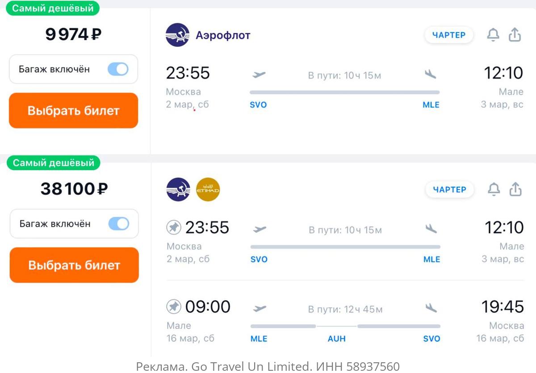Click the MLE departure code on the return flight

pyautogui.click(x=259, y=339)
